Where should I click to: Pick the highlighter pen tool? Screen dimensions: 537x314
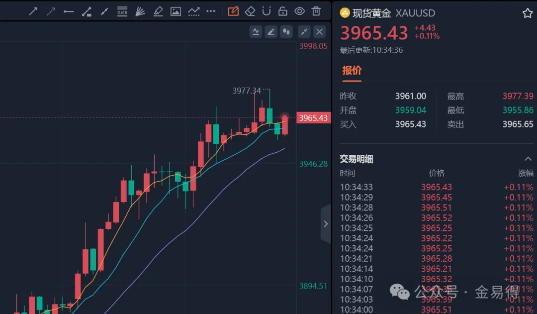click(x=158, y=11)
